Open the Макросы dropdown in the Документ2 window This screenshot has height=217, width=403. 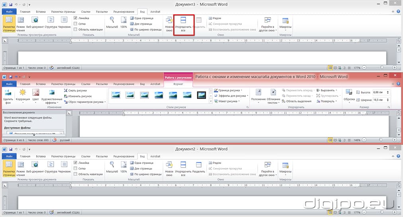click(x=286, y=168)
